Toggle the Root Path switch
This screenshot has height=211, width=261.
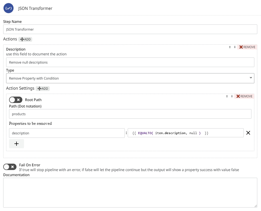coord(16,100)
